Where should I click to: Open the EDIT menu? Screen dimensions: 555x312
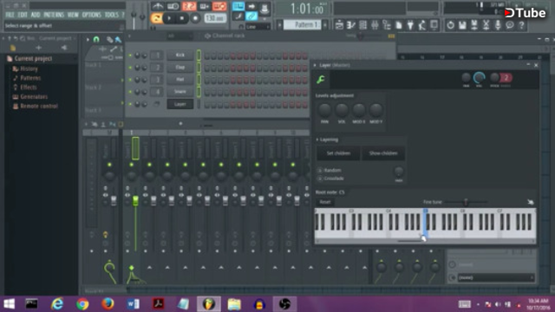click(x=23, y=15)
